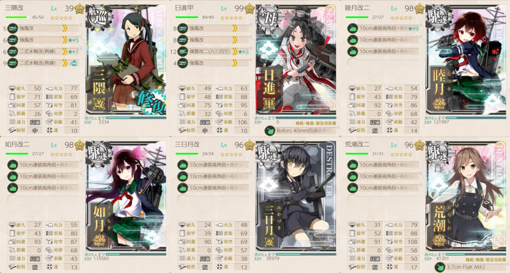Click the gold crown emblem beside Mutsuki's level 98
Viewport: 510px width, 273px height.
[419, 9]
